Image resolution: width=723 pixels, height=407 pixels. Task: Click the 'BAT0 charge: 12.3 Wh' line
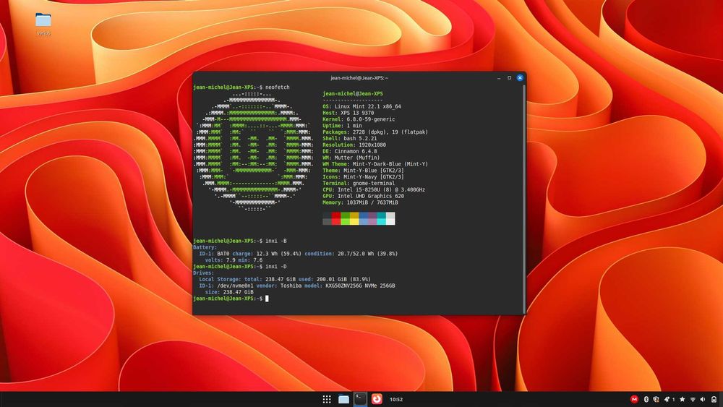[x=299, y=254]
